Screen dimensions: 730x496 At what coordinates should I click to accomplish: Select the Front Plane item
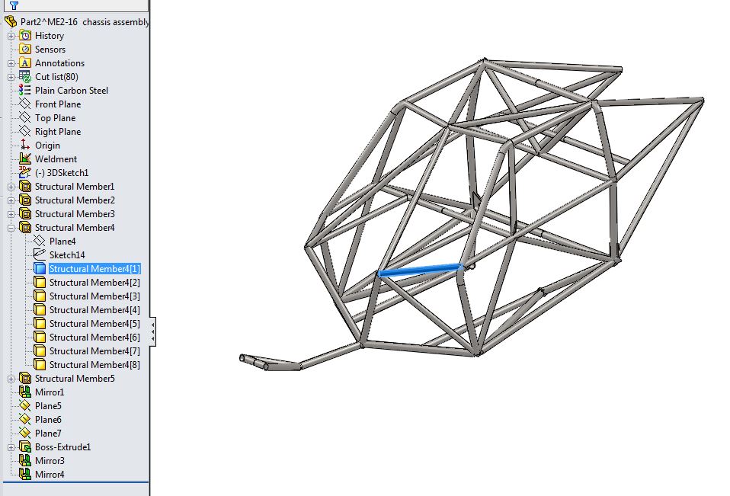tap(57, 104)
